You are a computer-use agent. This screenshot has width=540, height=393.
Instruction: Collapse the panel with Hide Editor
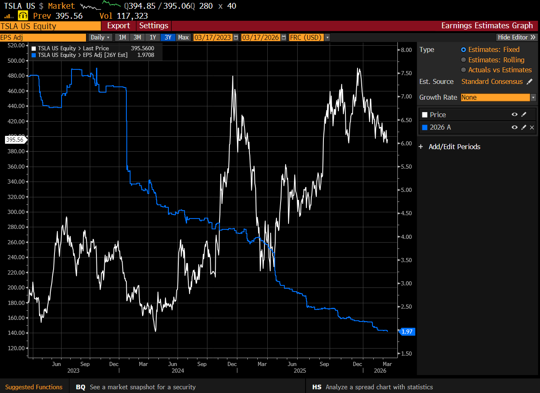point(517,37)
